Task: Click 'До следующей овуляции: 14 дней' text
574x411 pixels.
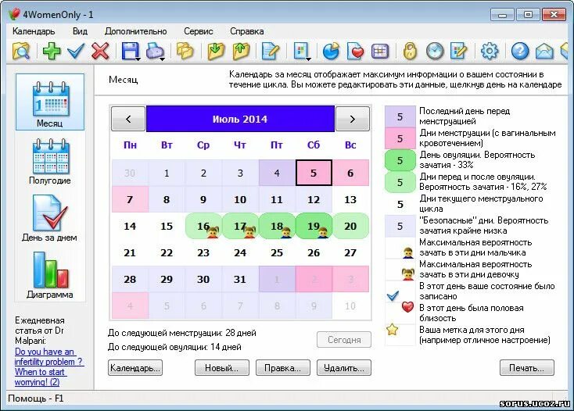Action: [174, 347]
